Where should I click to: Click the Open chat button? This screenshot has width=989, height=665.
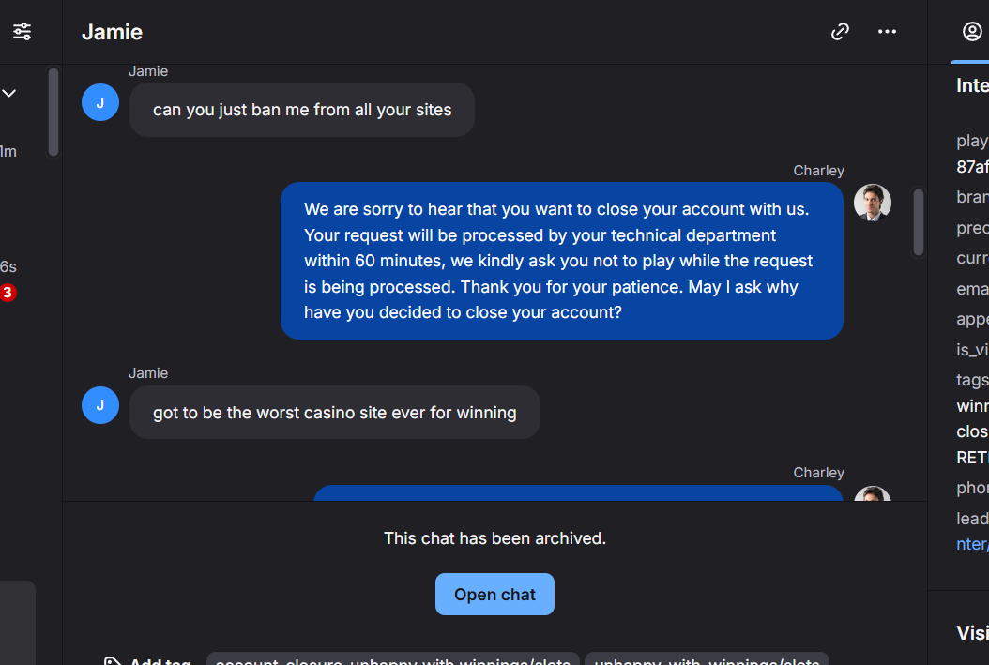[x=494, y=594]
